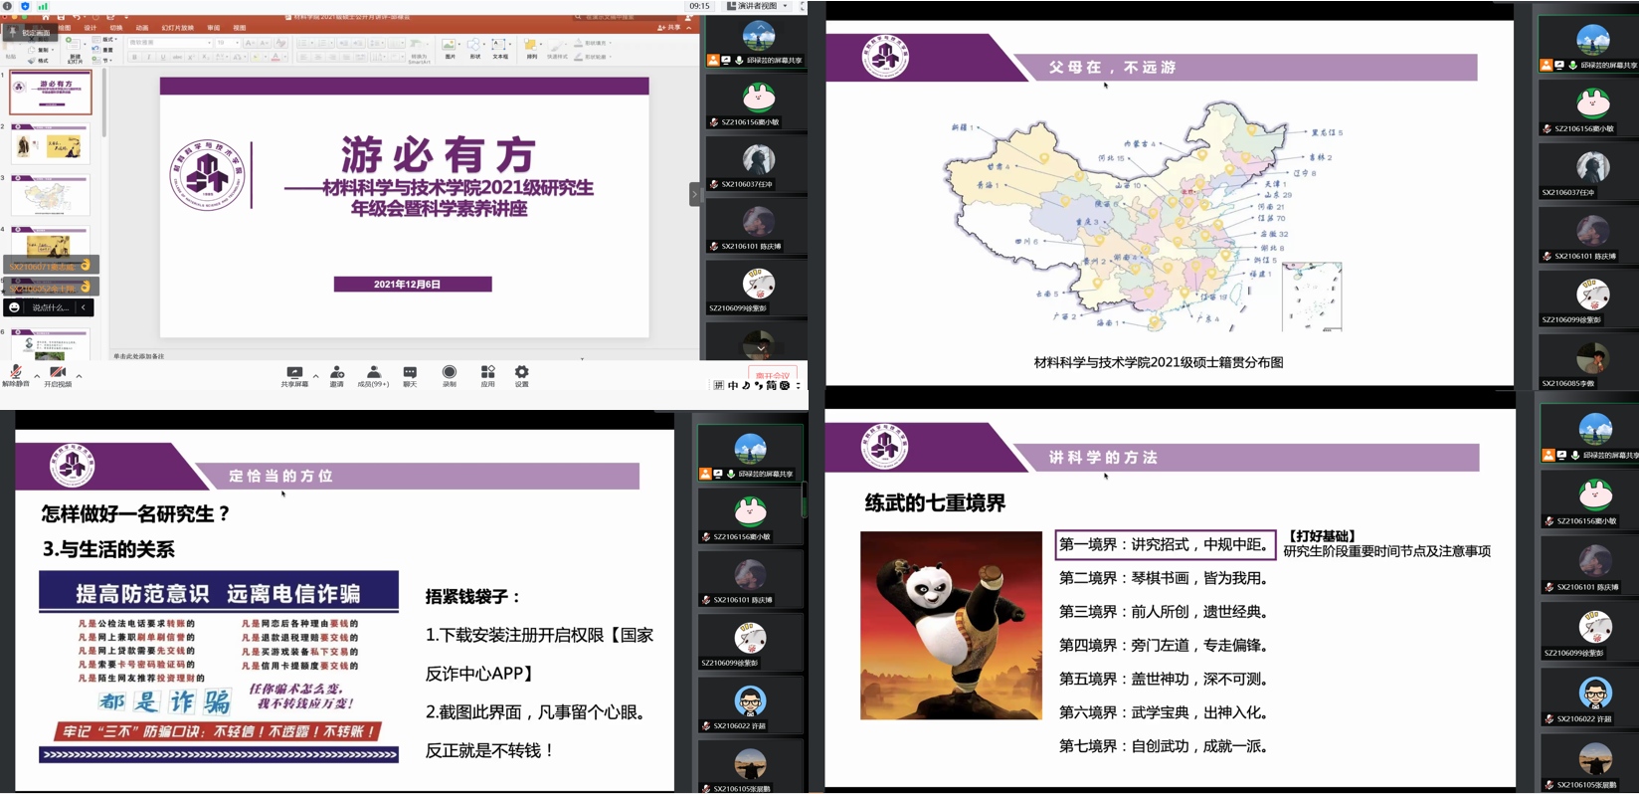This screenshot has height=794, width=1639.
Task: Turn on video with 开启视频
Action: coord(58,372)
